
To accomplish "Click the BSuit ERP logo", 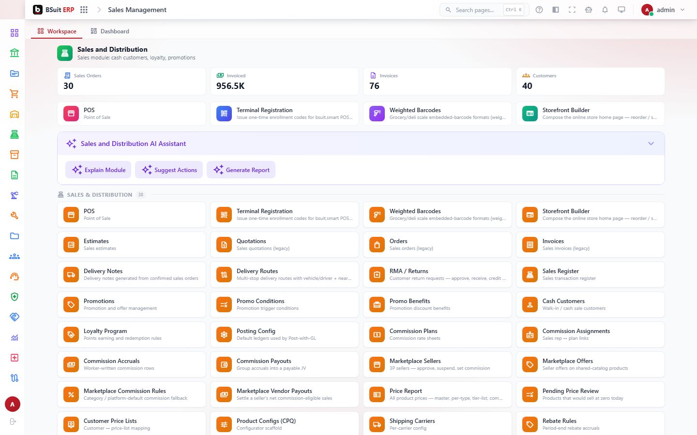I will tap(54, 10).
